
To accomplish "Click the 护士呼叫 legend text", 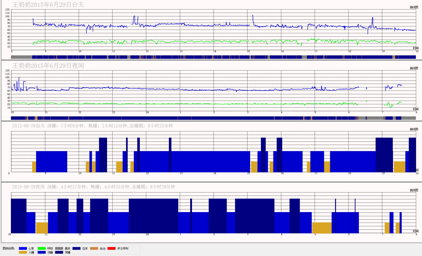I will pos(123,248).
